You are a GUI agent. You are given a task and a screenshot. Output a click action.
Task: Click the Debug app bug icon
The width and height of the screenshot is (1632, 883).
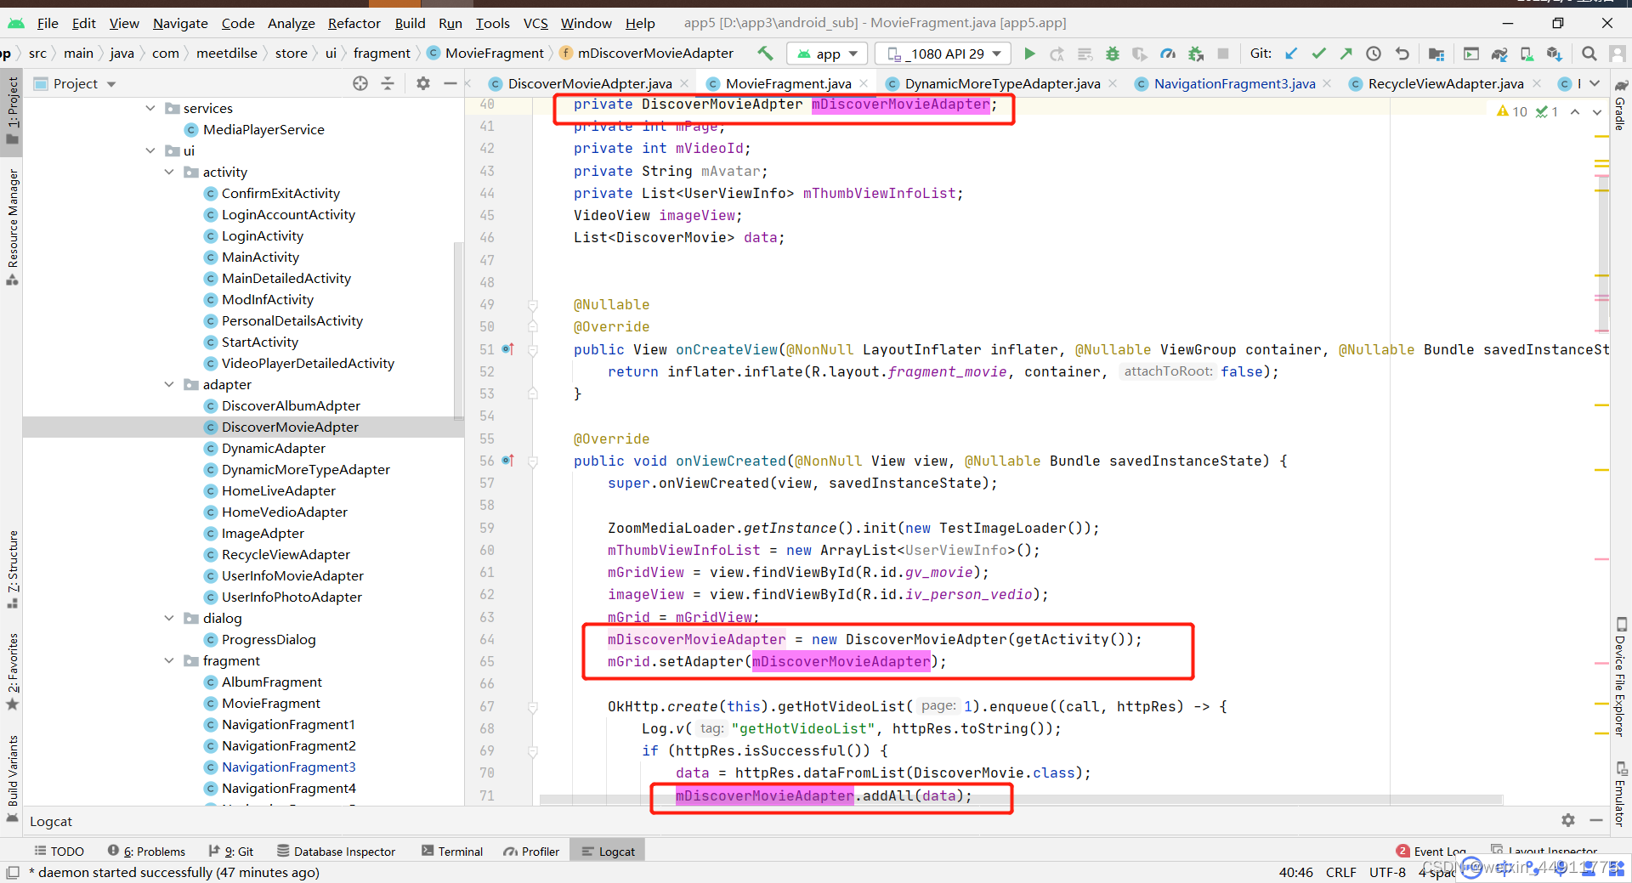(x=1113, y=54)
